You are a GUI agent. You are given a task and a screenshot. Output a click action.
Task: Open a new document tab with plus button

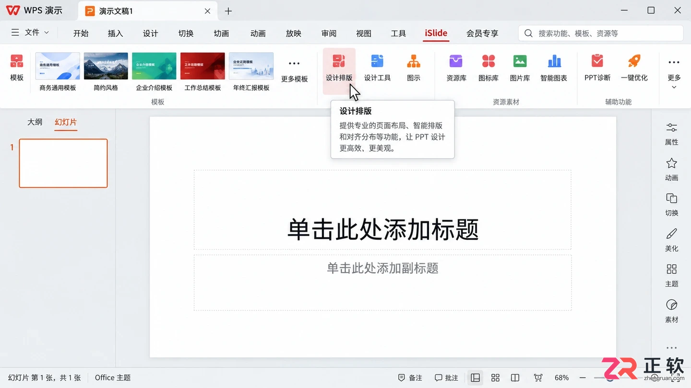point(228,11)
